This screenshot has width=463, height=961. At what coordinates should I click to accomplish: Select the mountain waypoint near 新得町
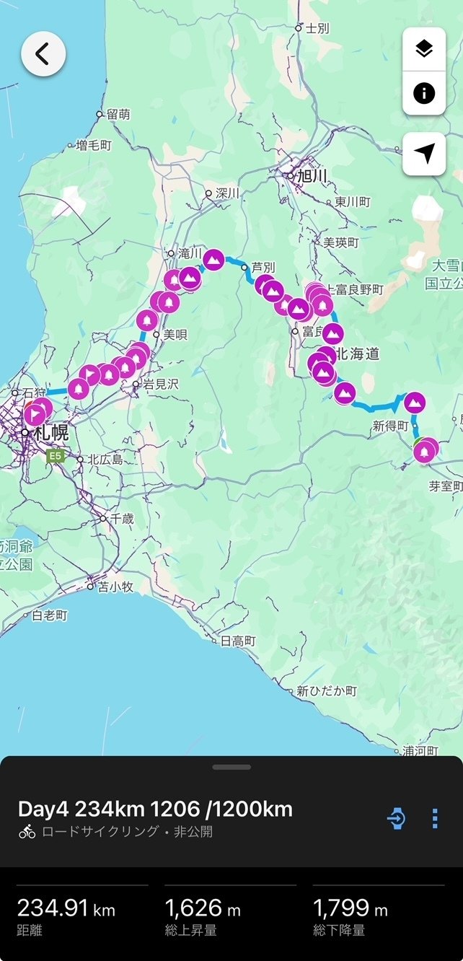(415, 403)
